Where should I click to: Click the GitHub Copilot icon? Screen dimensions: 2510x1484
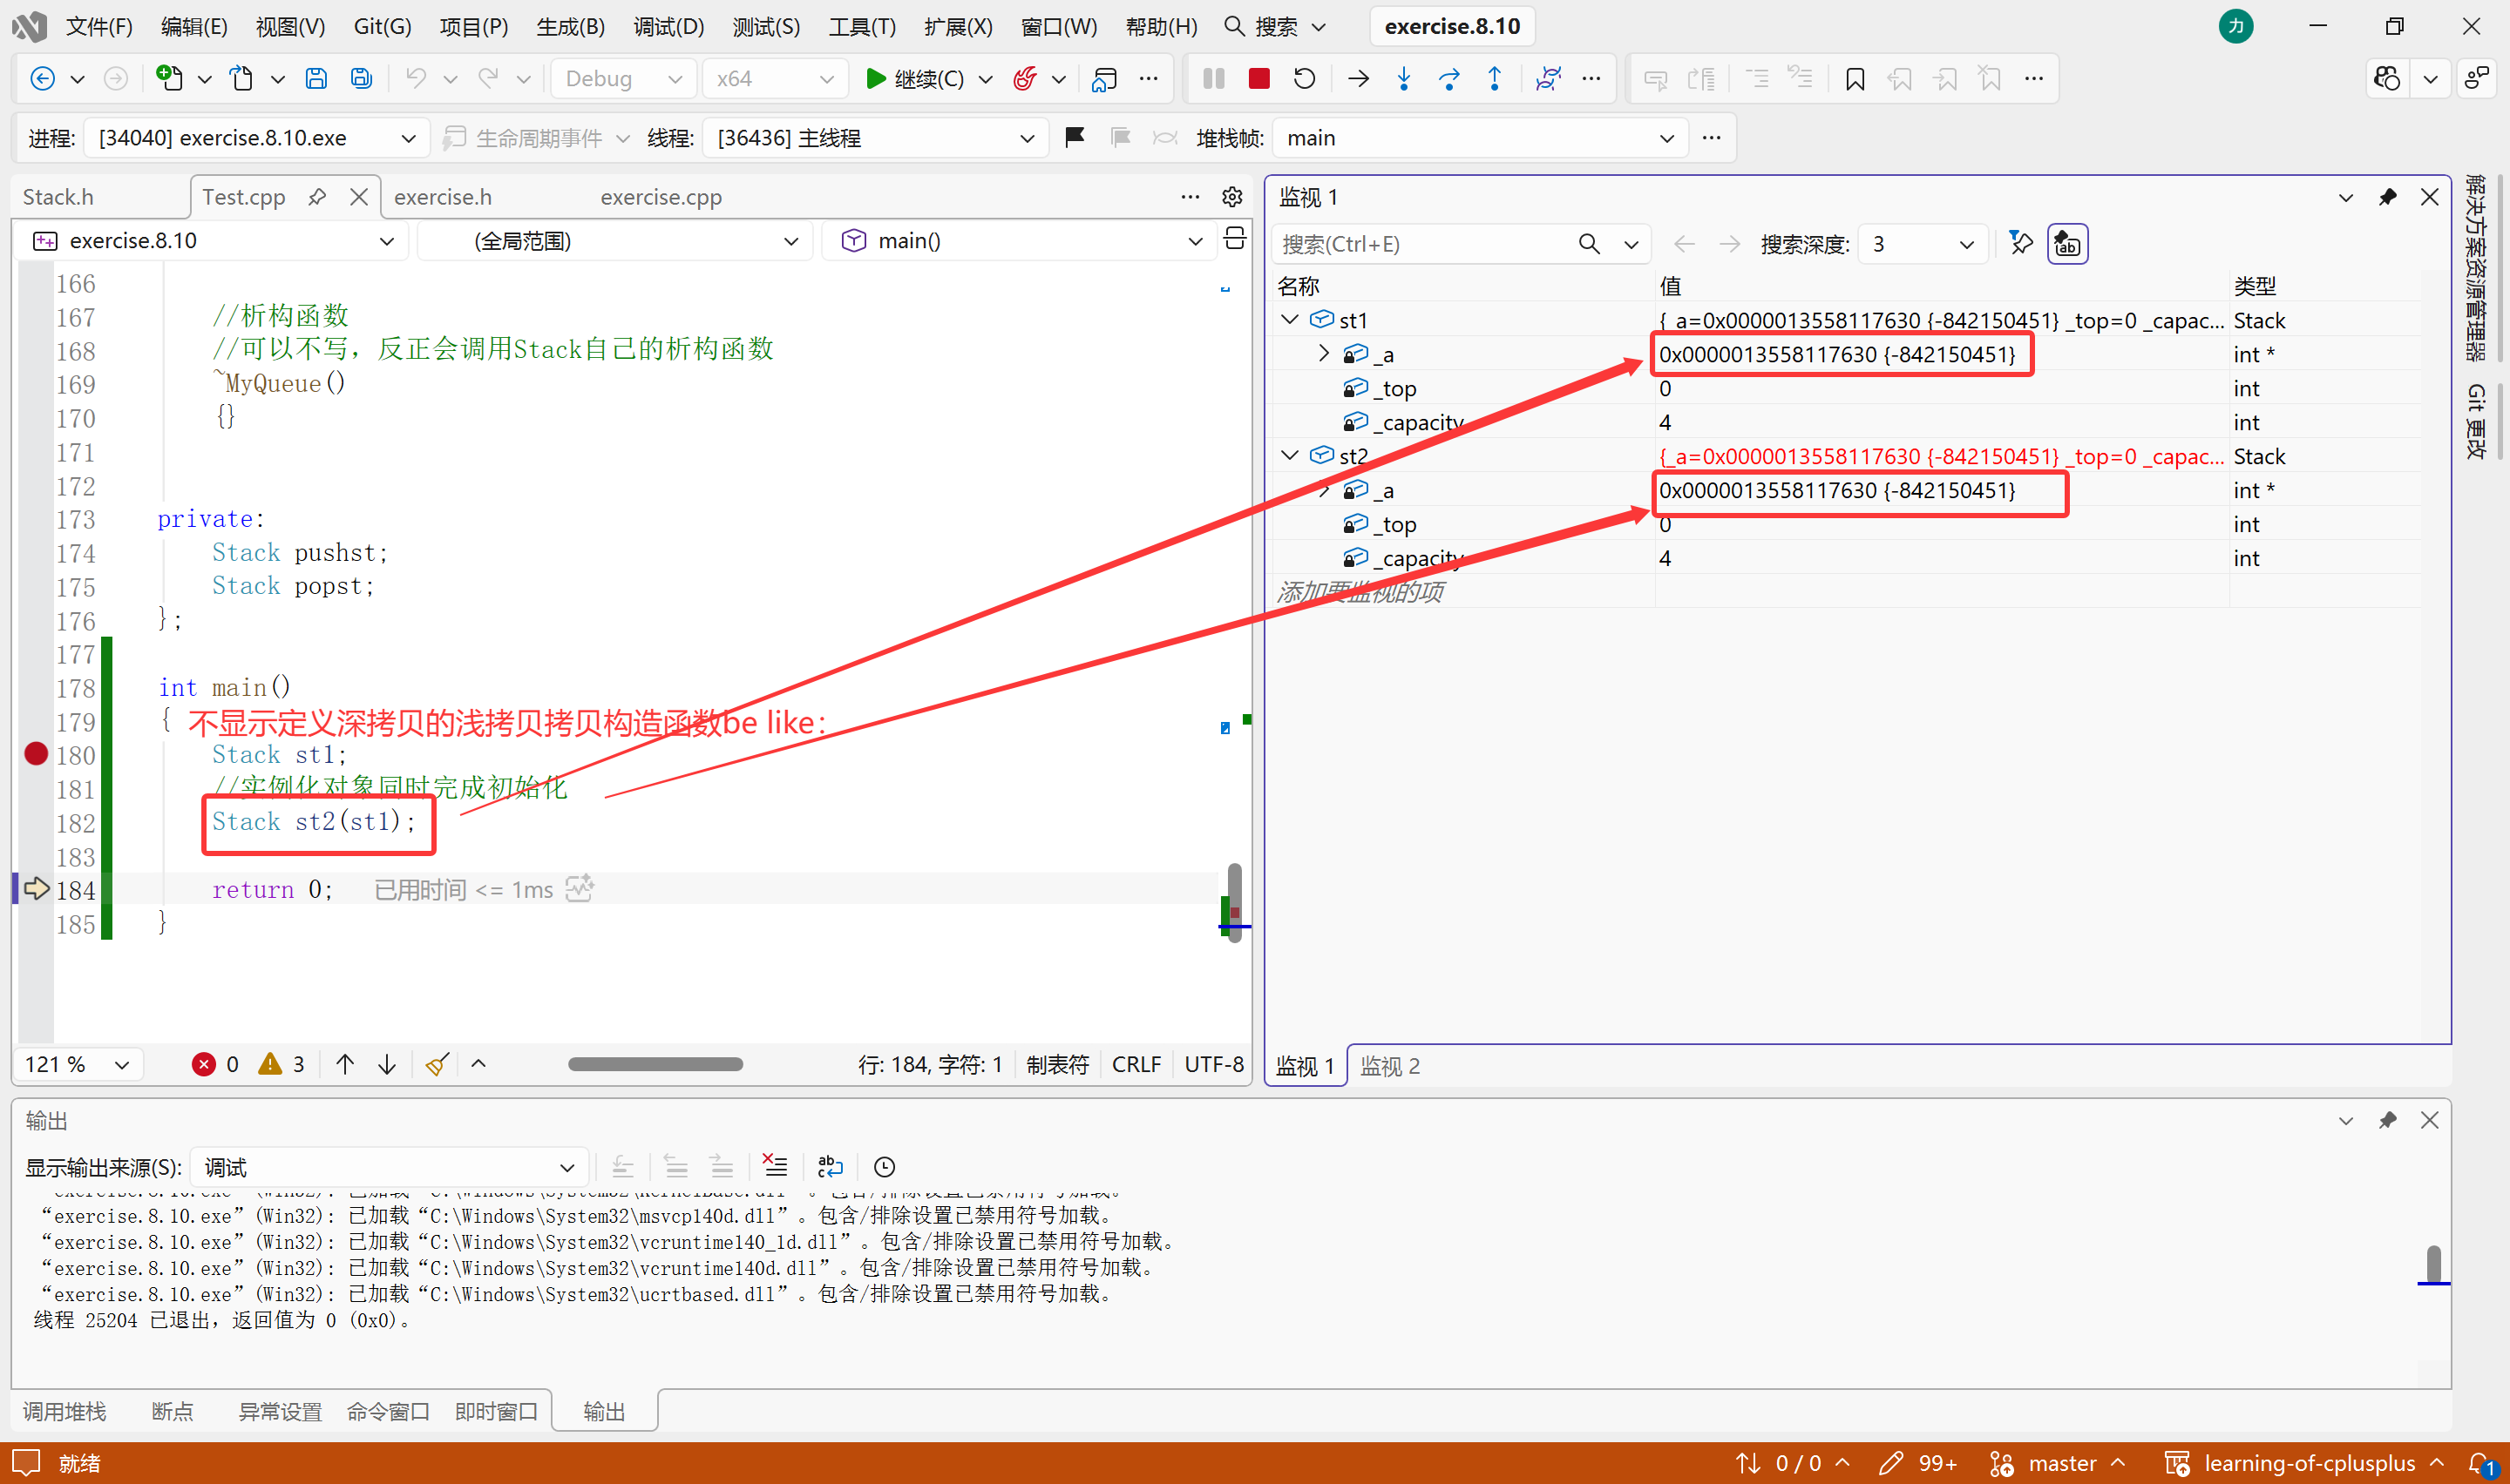coord(2387,78)
